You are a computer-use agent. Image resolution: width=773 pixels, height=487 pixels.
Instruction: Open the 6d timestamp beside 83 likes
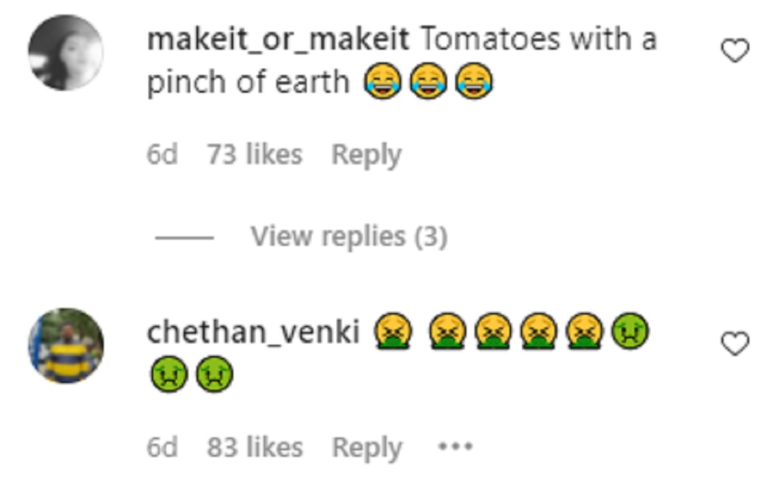[162, 447]
